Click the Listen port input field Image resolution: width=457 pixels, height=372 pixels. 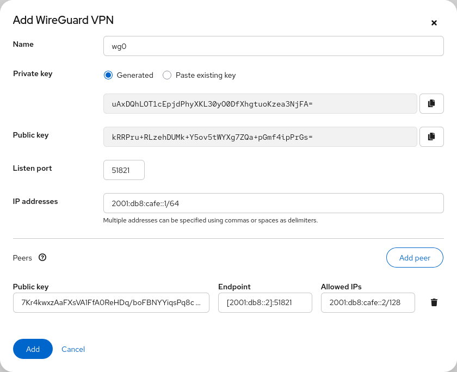coord(124,170)
